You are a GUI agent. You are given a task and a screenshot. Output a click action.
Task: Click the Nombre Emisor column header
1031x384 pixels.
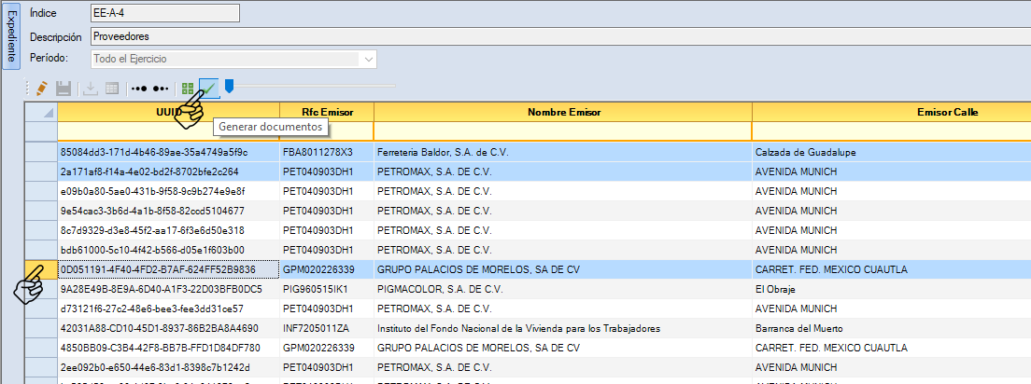(x=563, y=112)
